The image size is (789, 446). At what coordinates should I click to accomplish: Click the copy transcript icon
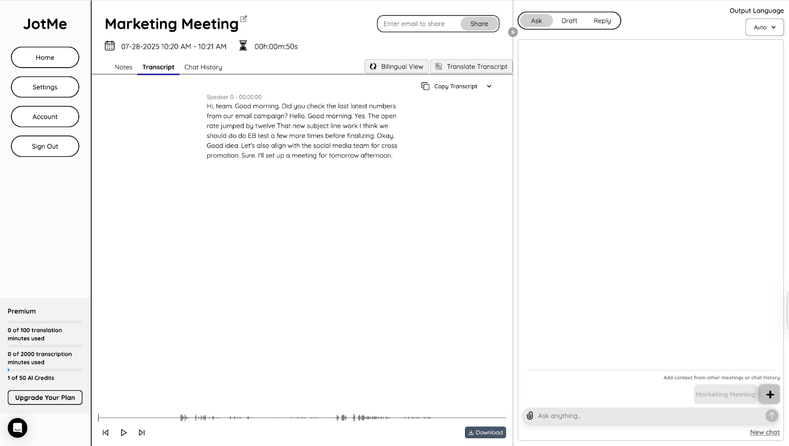tap(425, 86)
